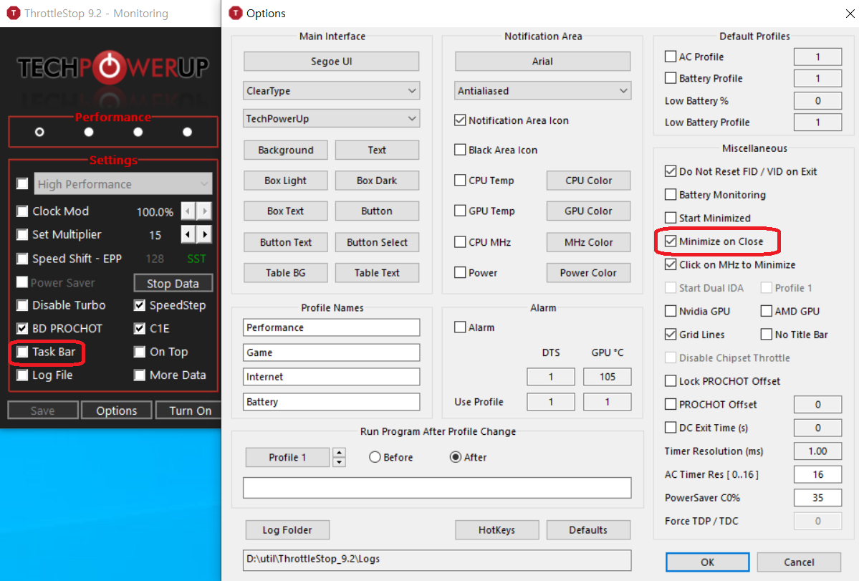Click the Table Text color button
This screenshot has height=581, width=859.
[377, 273]
